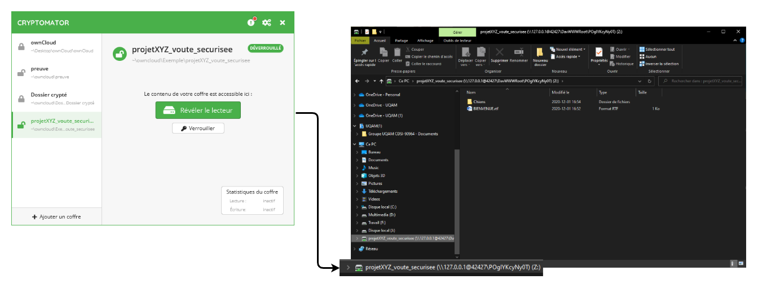Collapse the ribbon with the chevron
758x288 pixels.
coord(734,41)
